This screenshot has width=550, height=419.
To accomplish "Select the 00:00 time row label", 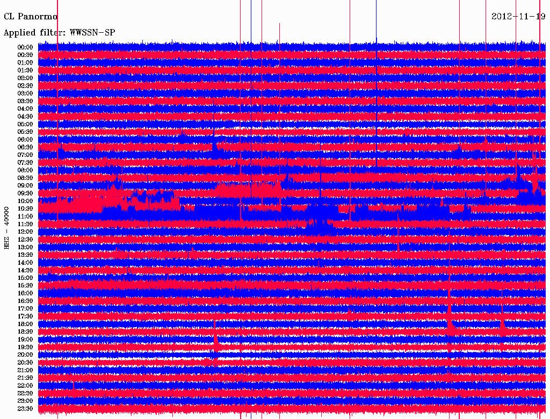I will (x=25, y=47).
